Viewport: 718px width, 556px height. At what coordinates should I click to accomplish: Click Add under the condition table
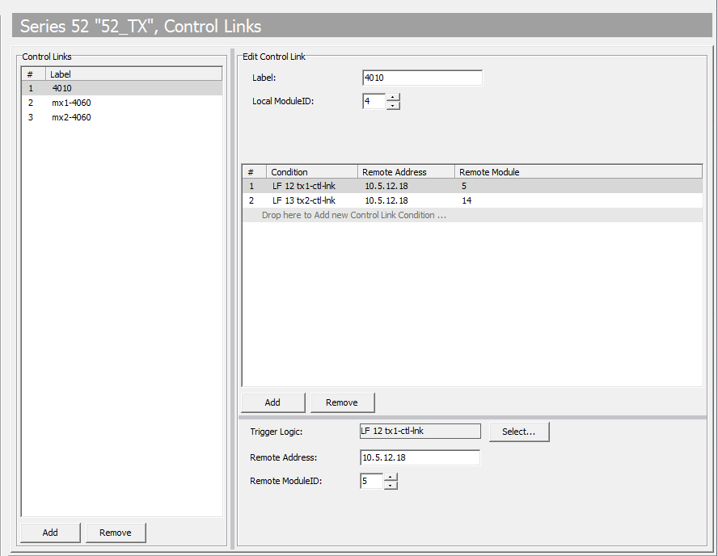tap(272, 402)
